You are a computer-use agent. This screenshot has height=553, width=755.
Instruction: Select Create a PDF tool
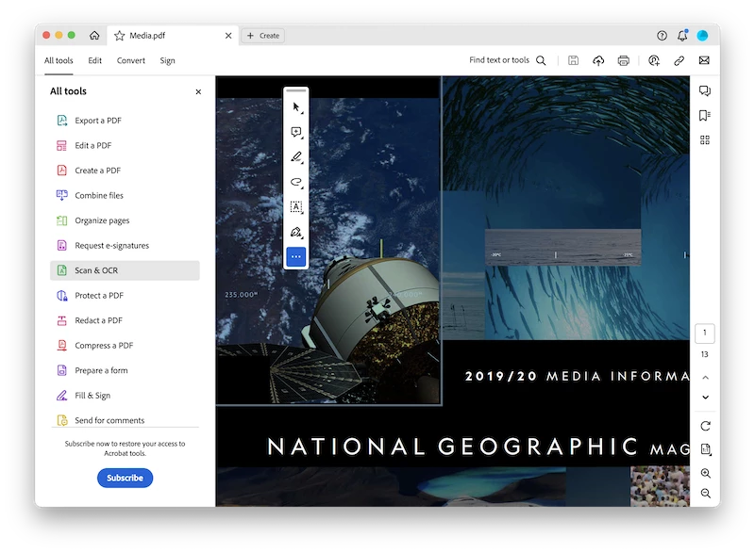click(125, 171)
